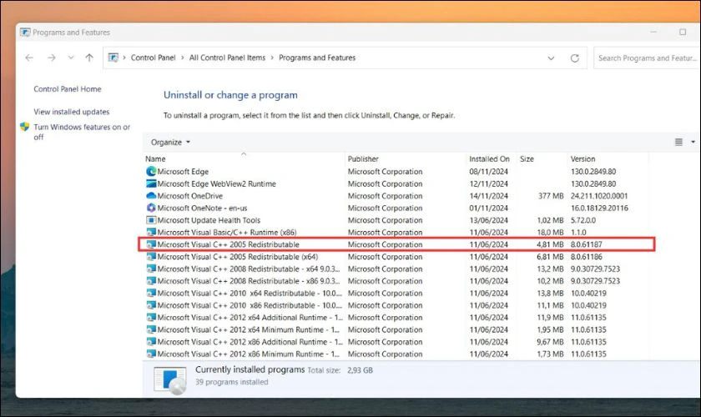The image size is (701, 417).
Task: Sort by Version column header
Action: point(582,158)
